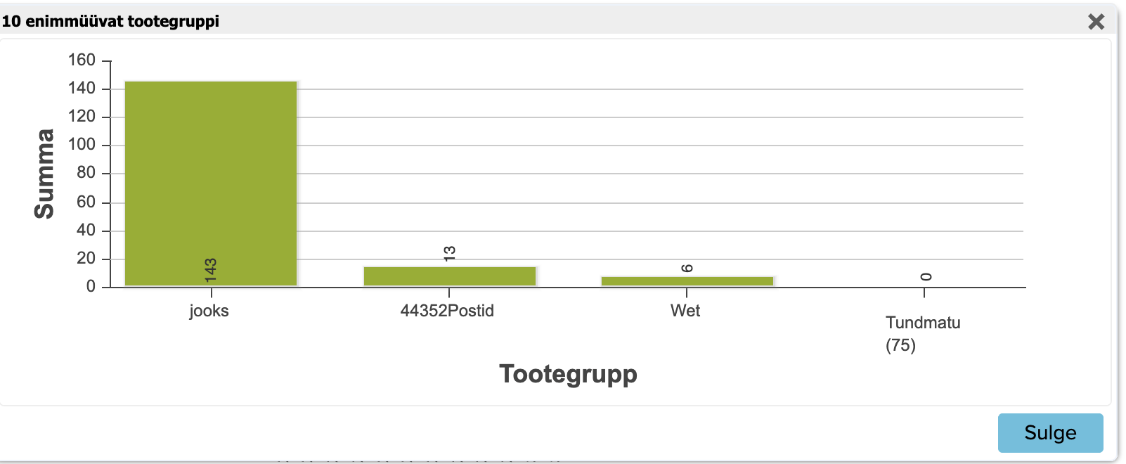The height and width of the screenshot is (464, 1126).
Task: Click the 40 tick on the Y axis
Action: pyautogui.click(x=86, y=230)
